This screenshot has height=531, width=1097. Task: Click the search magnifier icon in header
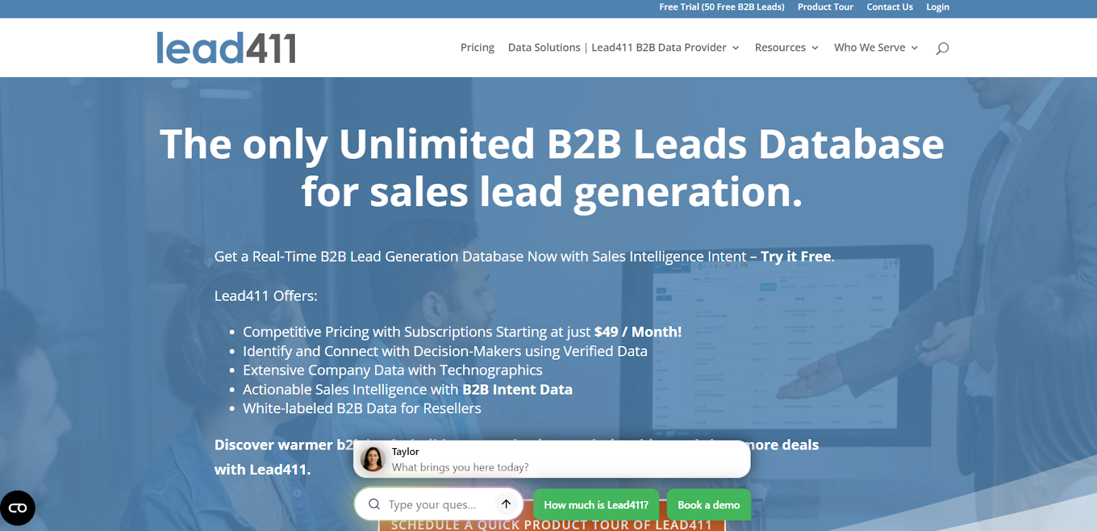[x=942, y=48]
